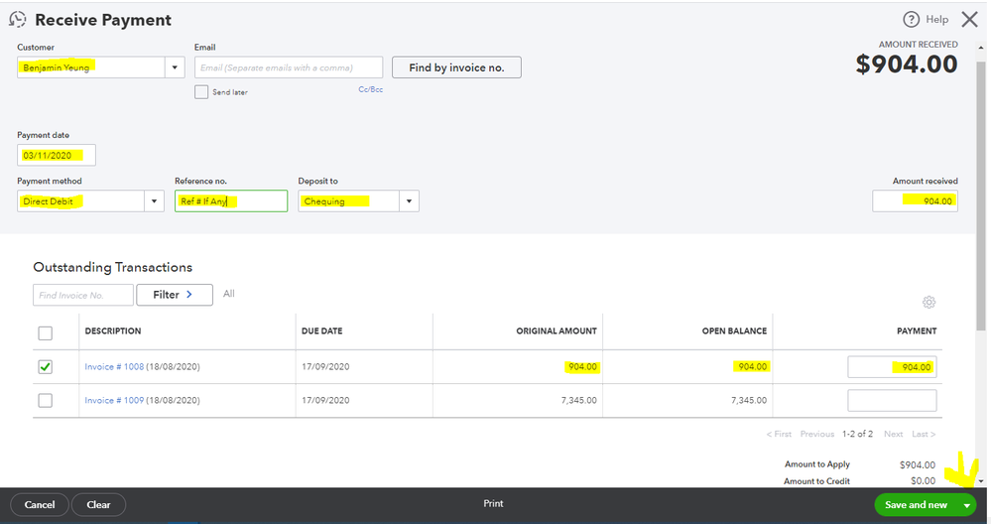Select all transactions with header checkbox
Image resolution: width=991 pixels, height=524 pixels.
click(x=46, y=332)
